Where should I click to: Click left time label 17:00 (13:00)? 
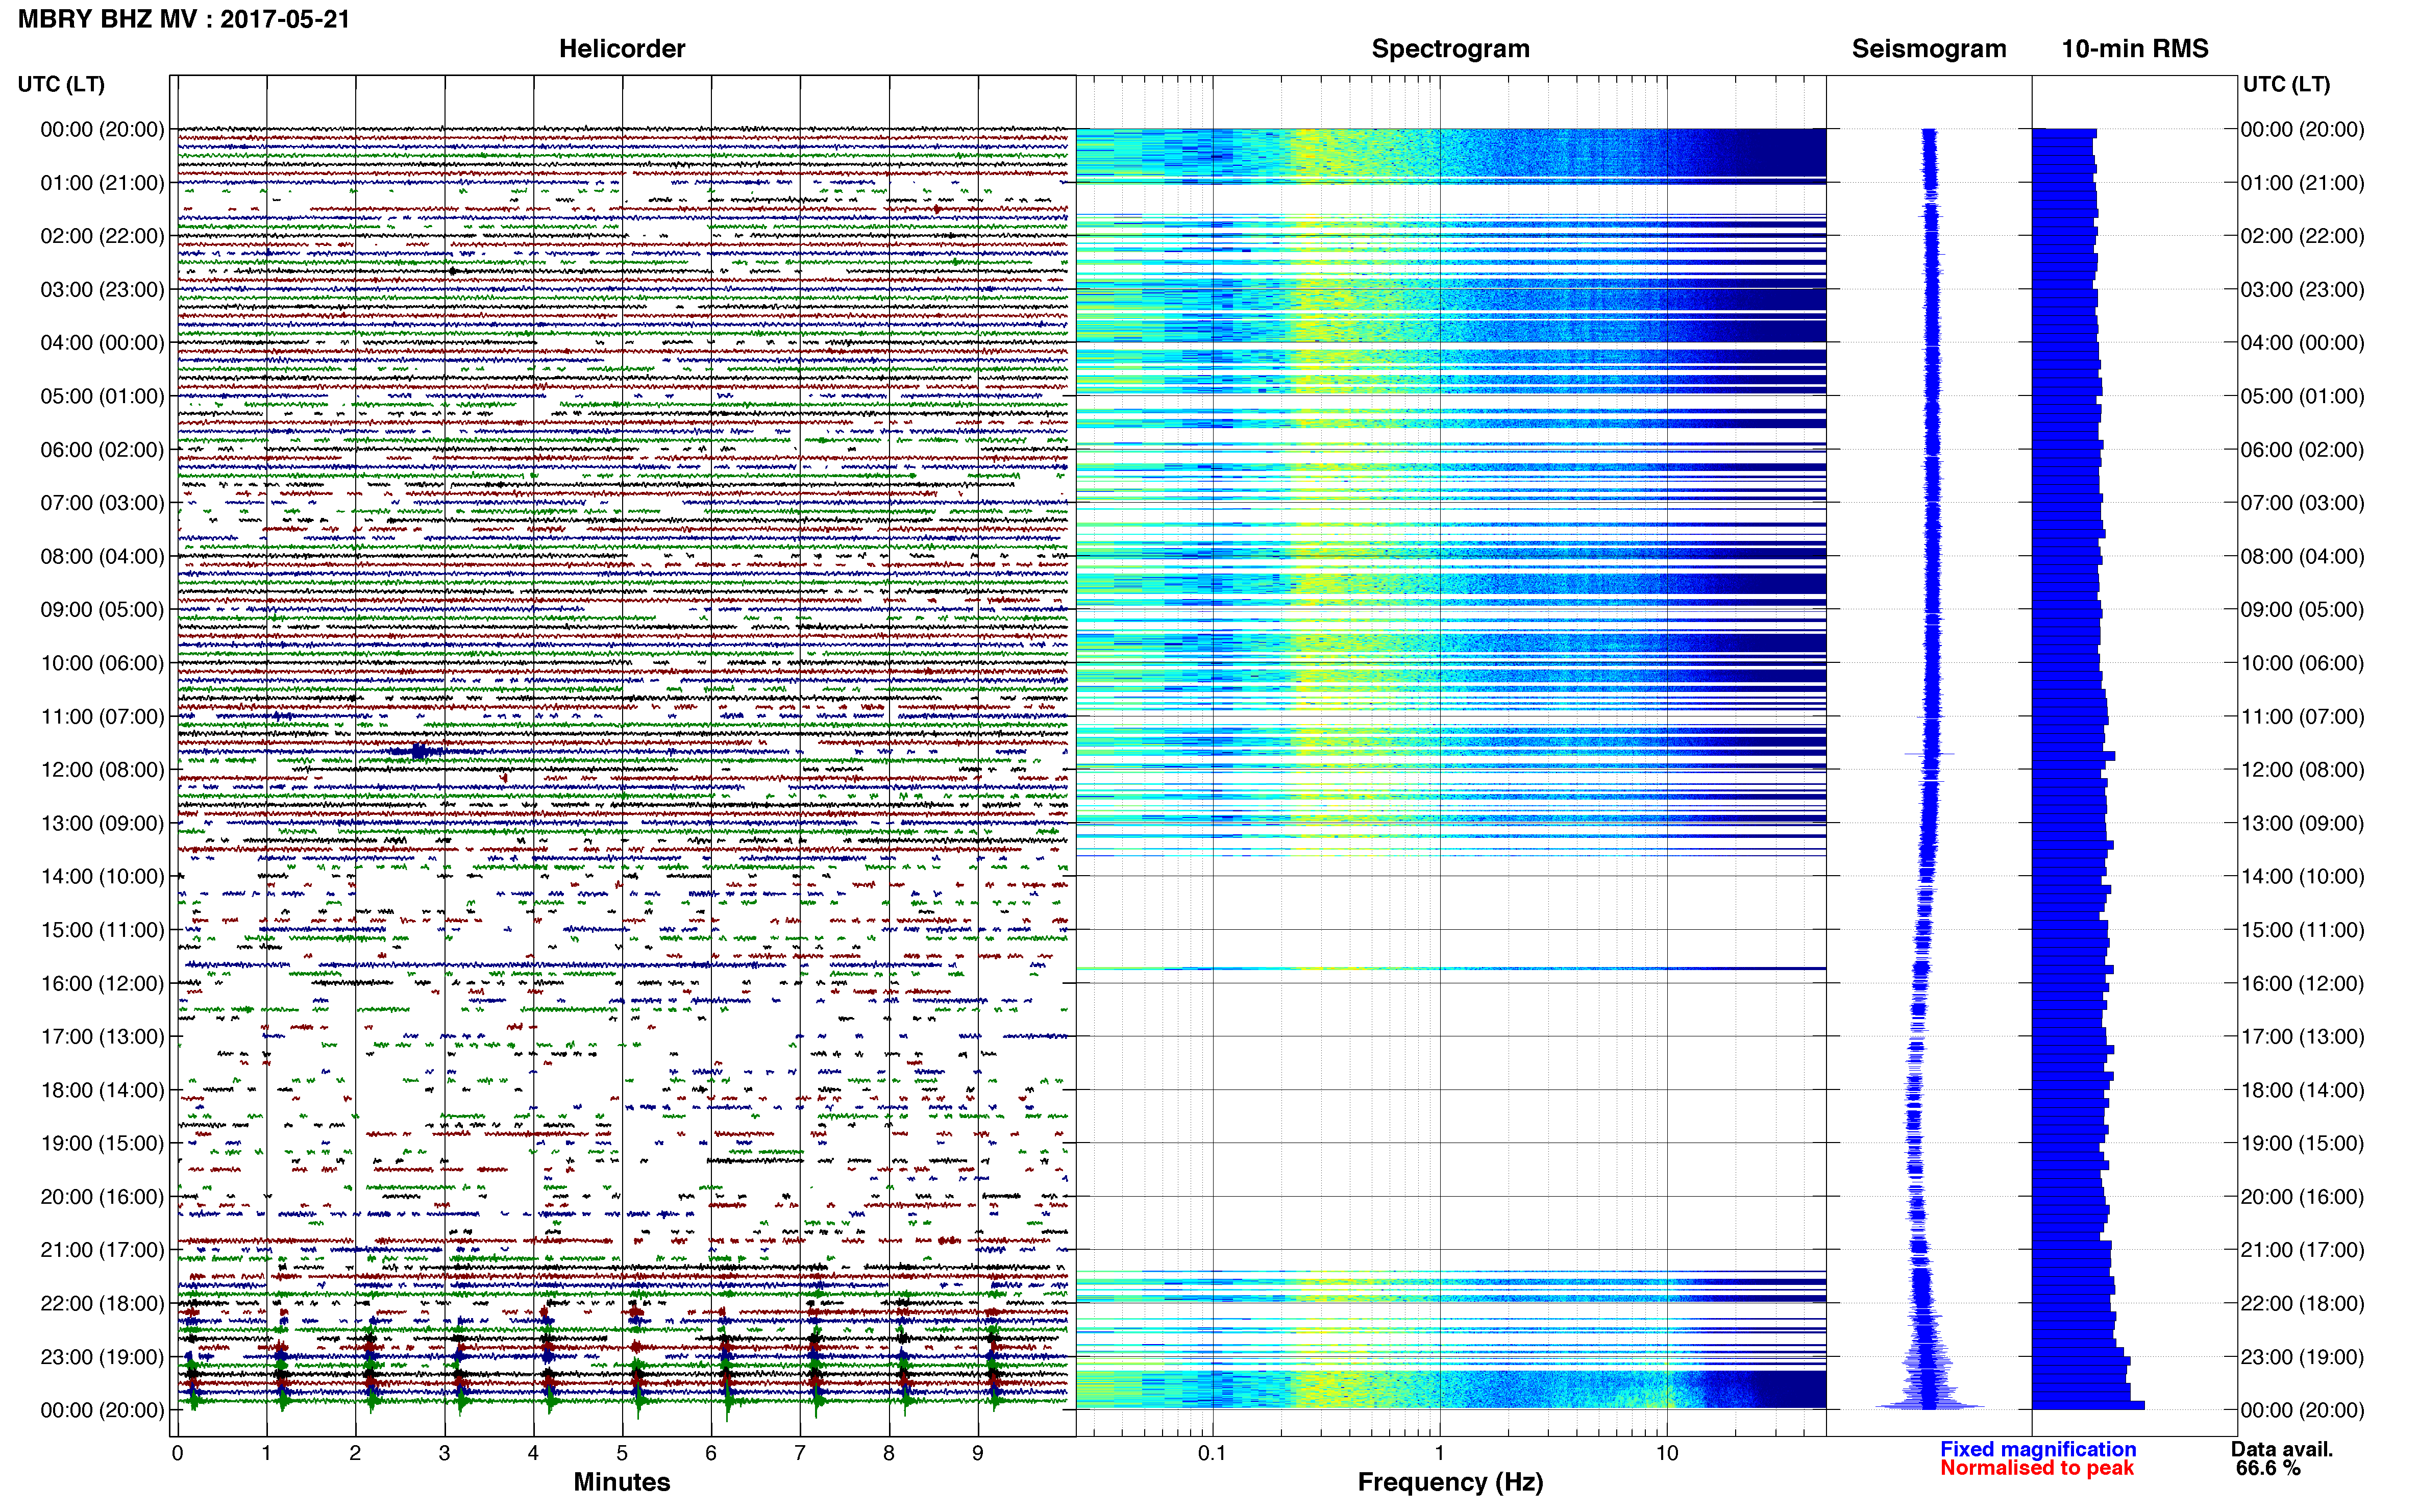pyautogui.click(x=102, y=1036)
